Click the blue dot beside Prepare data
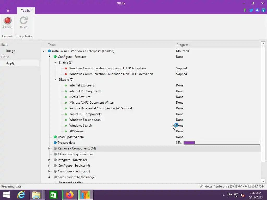267x200 pixels. [x=55, y=143]
